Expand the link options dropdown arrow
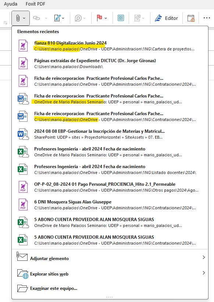Viewport: 214px width, 302px height. coord(46,18)
